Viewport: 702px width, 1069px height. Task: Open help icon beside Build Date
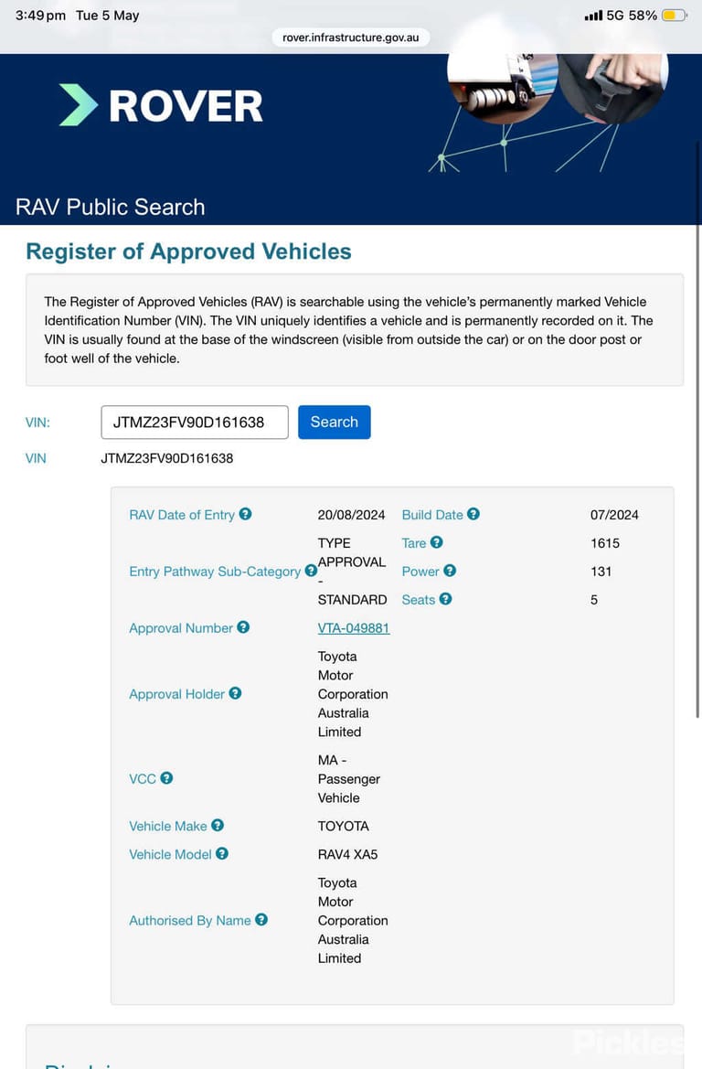click(x=473, y=514)
